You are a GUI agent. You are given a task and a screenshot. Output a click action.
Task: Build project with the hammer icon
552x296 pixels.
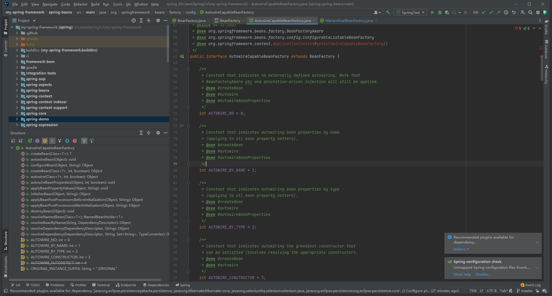tap(388, 12)
